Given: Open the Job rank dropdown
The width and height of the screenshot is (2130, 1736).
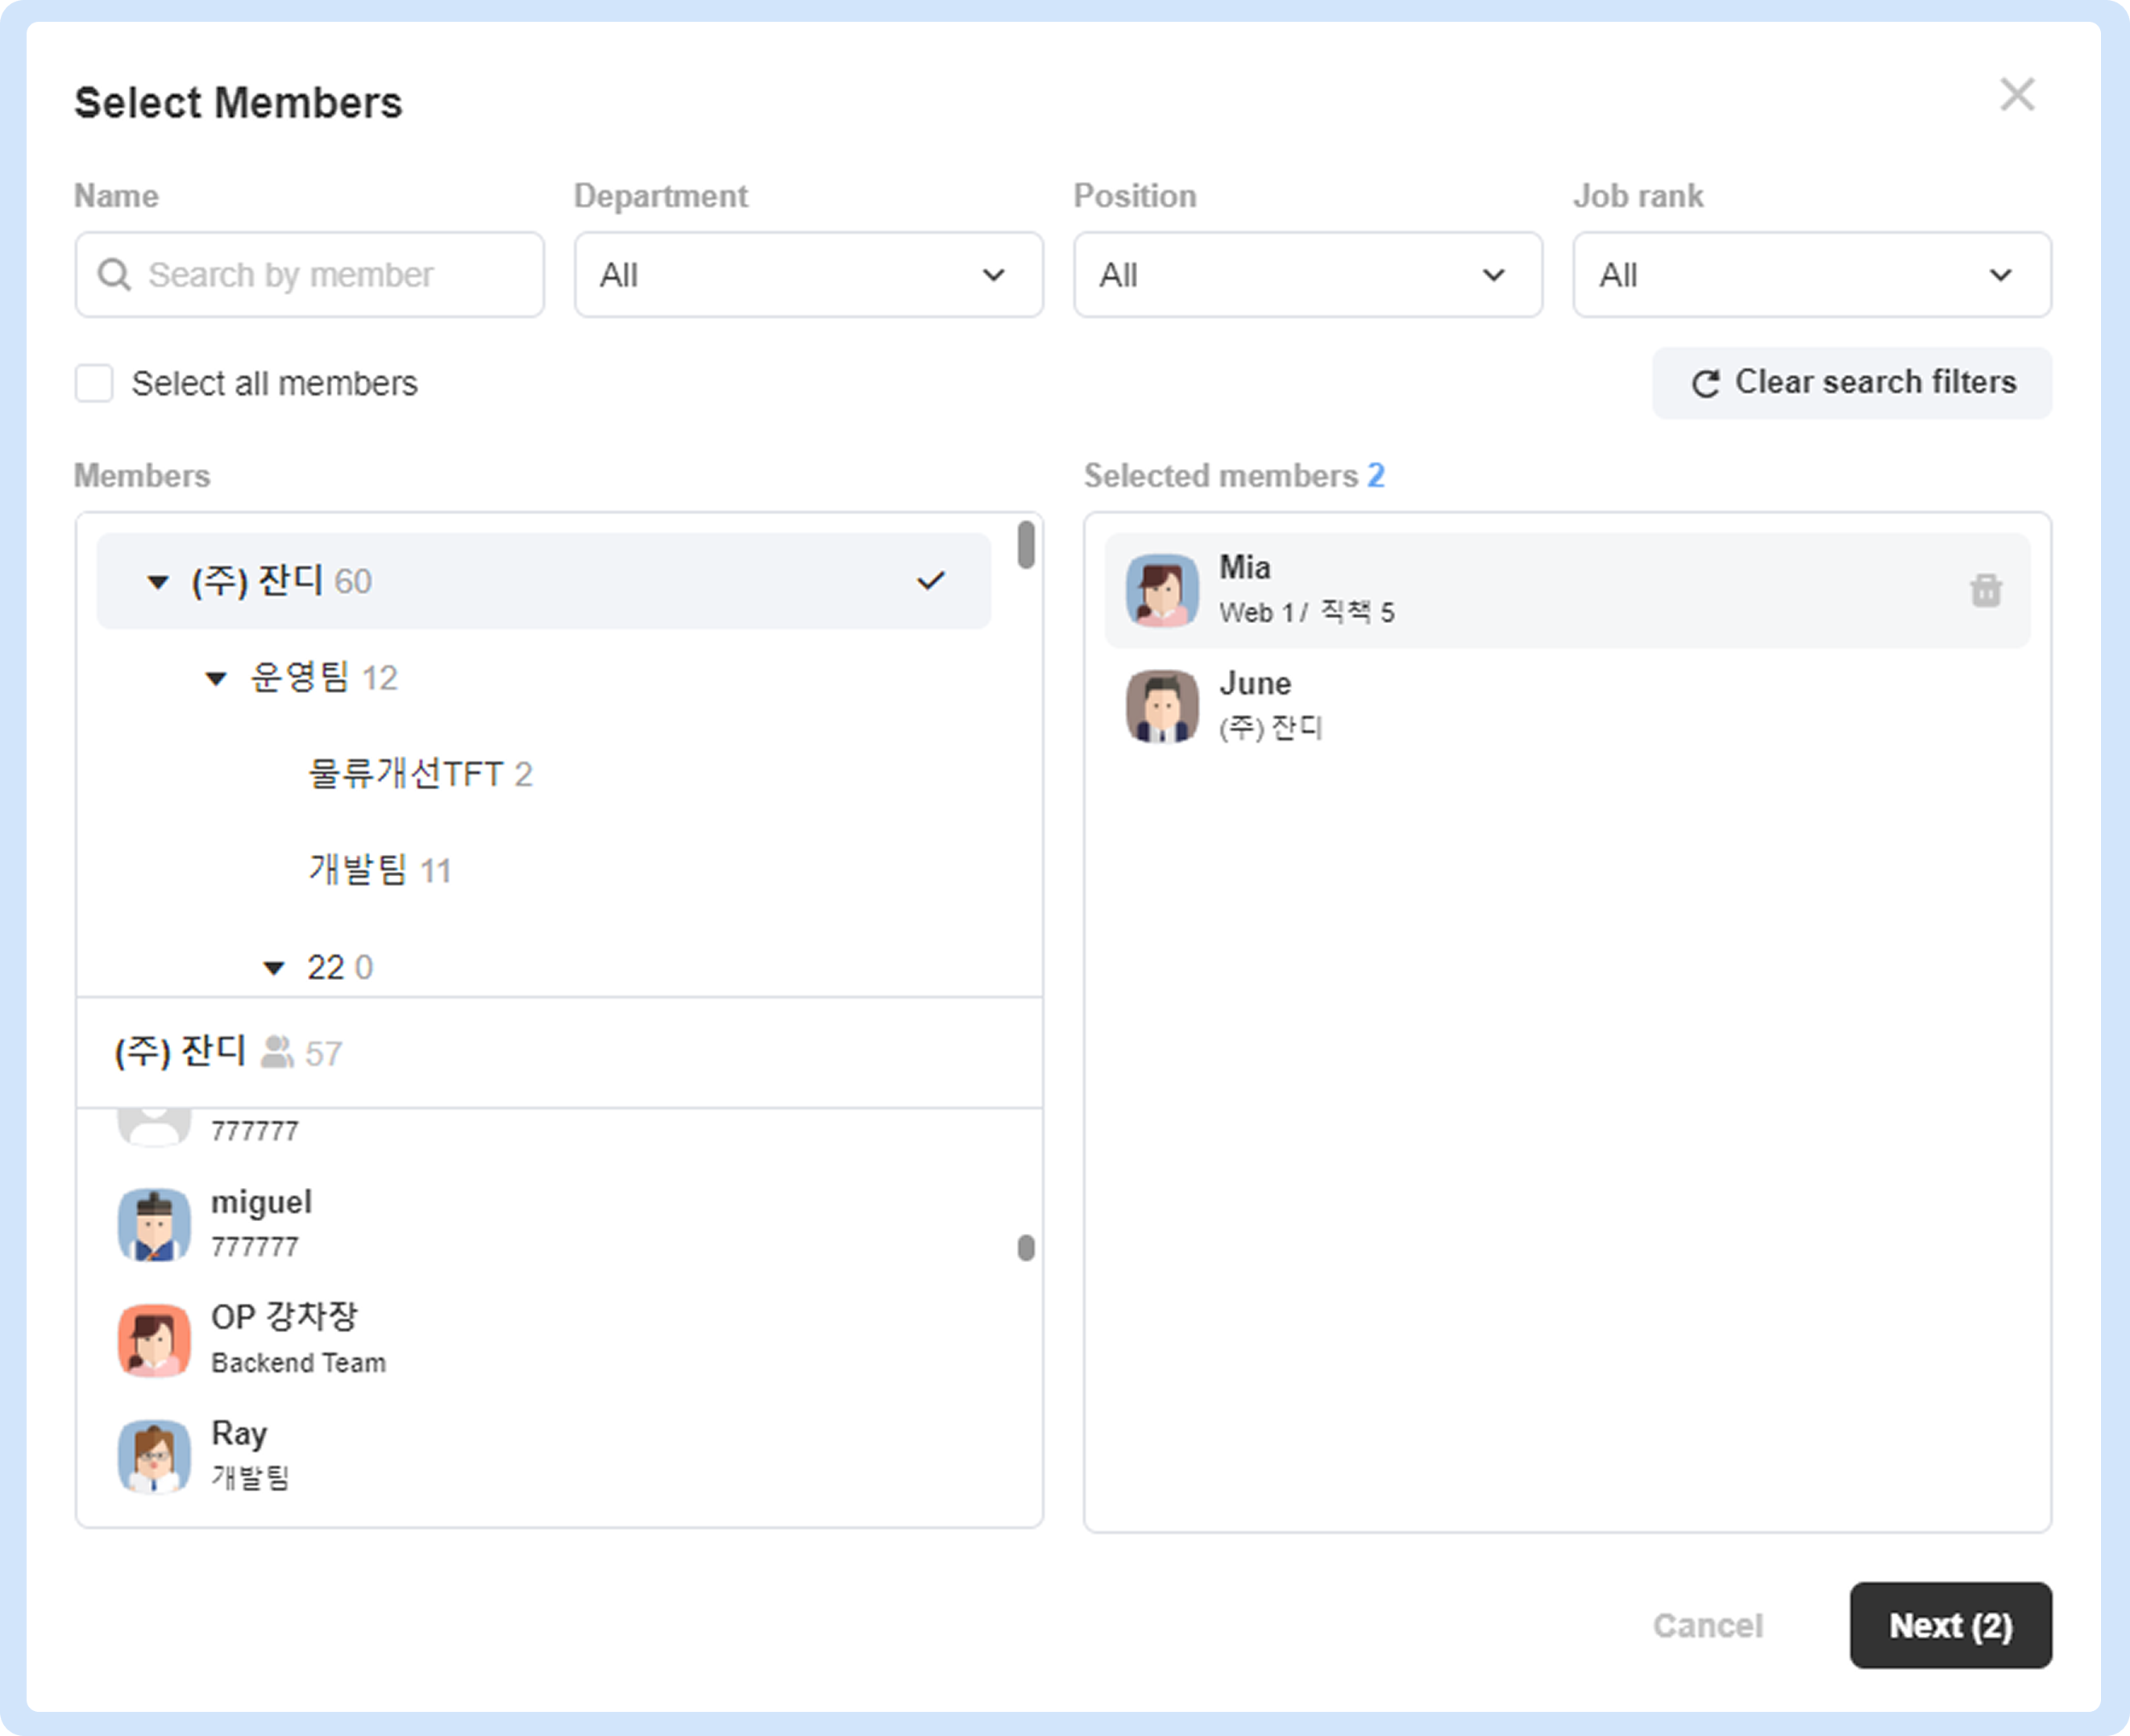Looking at the screenshot, I should click(x=1811, y=275).
